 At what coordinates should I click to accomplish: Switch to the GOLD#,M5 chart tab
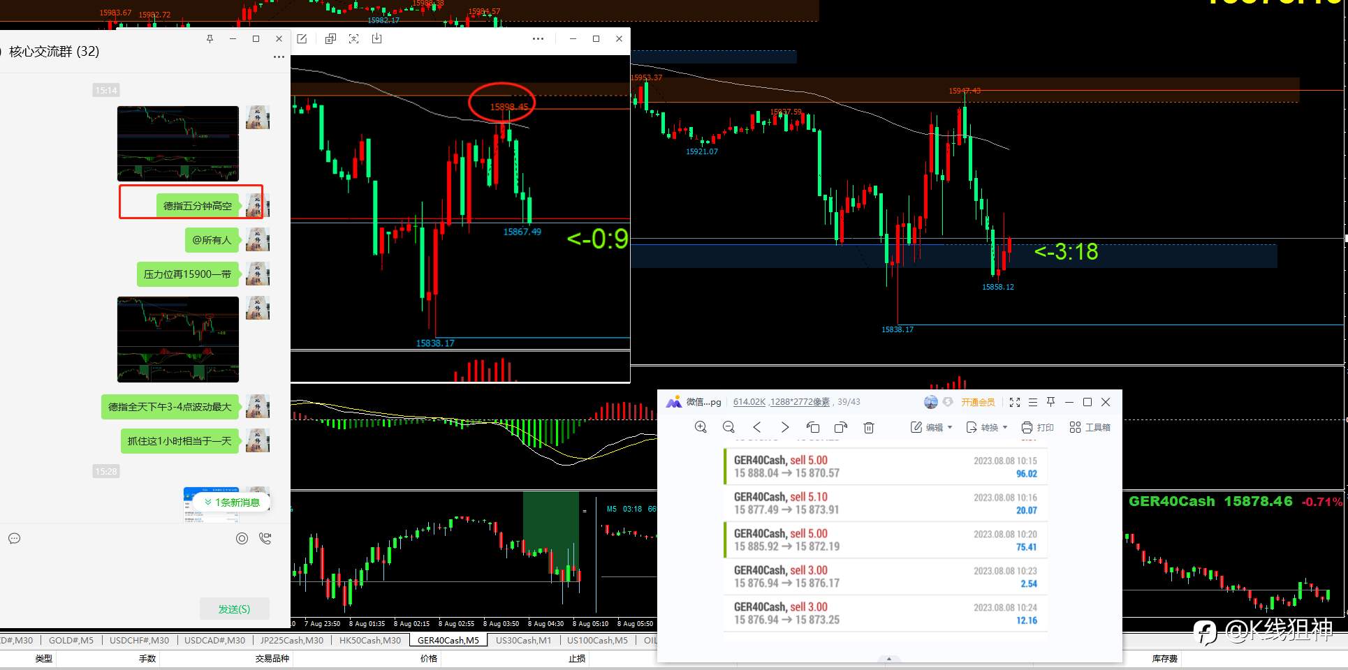coord(71,640)
